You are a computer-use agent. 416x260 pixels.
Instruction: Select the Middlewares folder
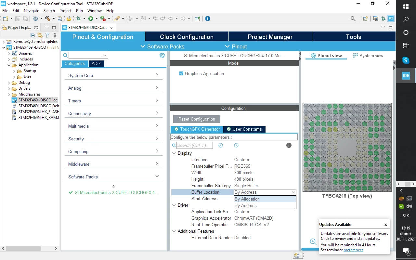tap(29, 94)
